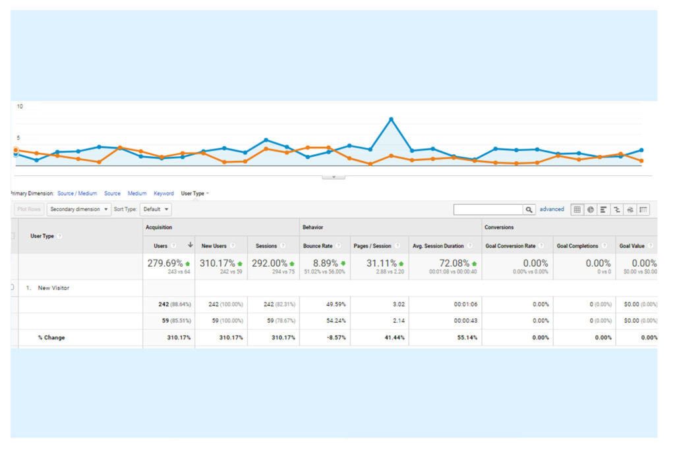The width and height of the screenshot is (675, 450).
Task: Sort table by Goal Conversion Rate header
Action: pos(511,246)
